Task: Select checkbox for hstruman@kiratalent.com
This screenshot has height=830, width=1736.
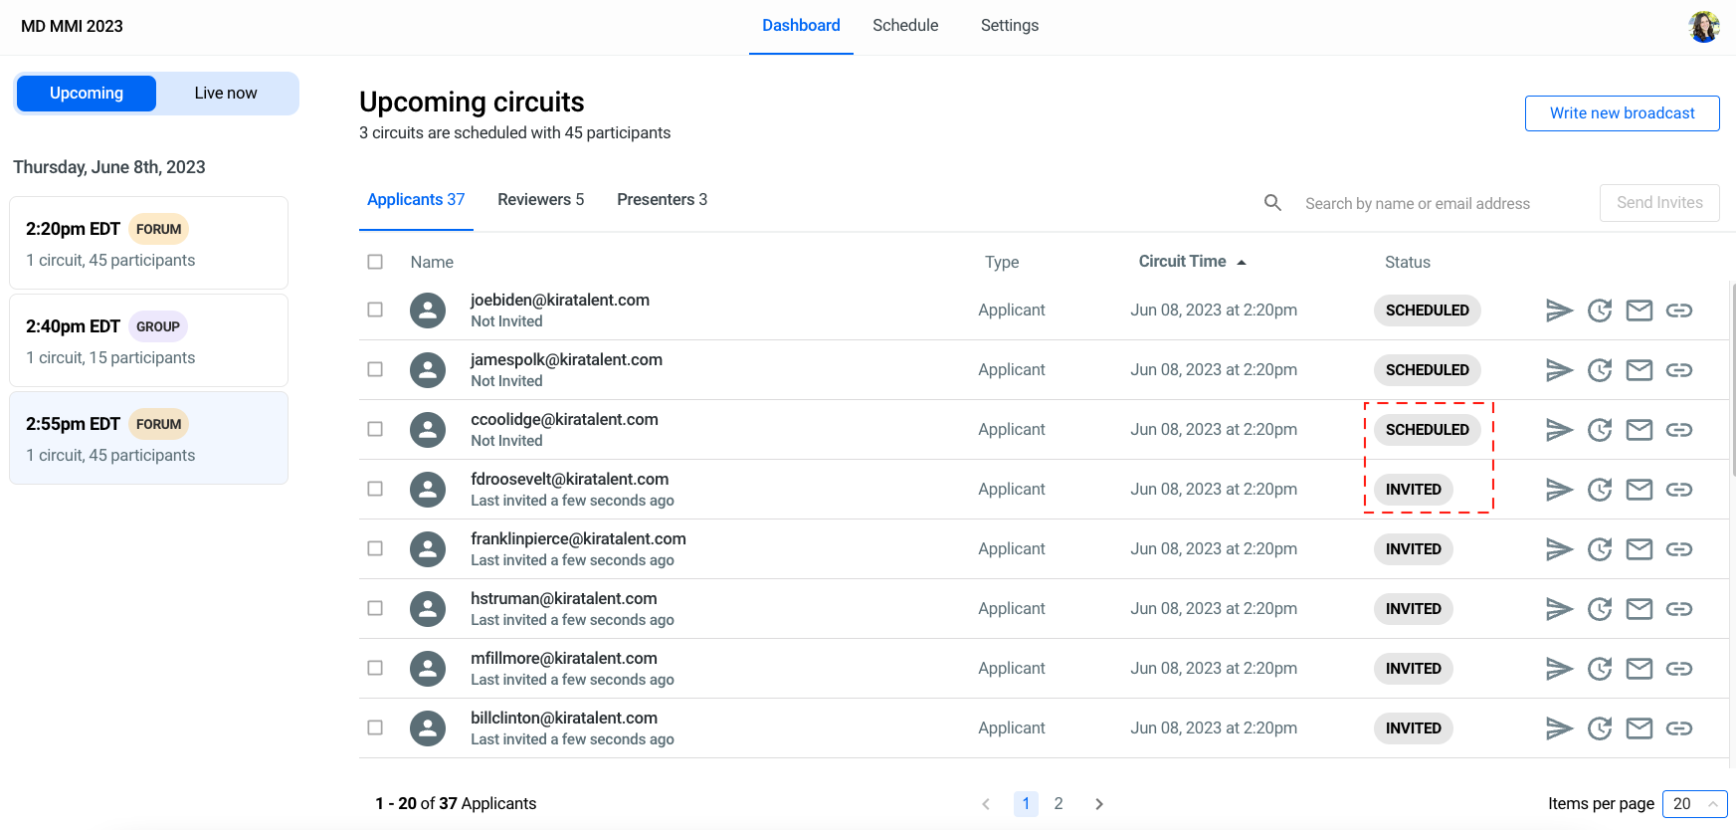Action: coord(375,608)
